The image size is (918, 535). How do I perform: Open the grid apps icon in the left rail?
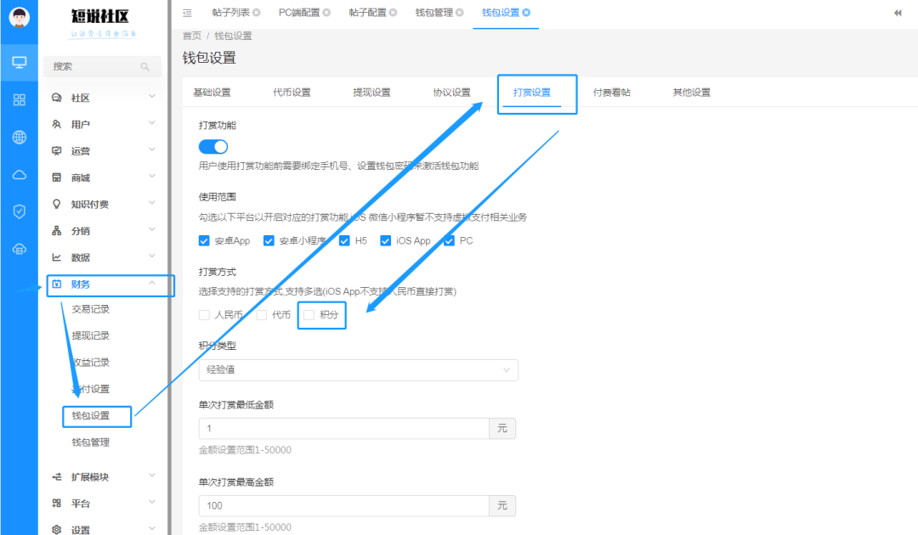(x=19, y=99)
